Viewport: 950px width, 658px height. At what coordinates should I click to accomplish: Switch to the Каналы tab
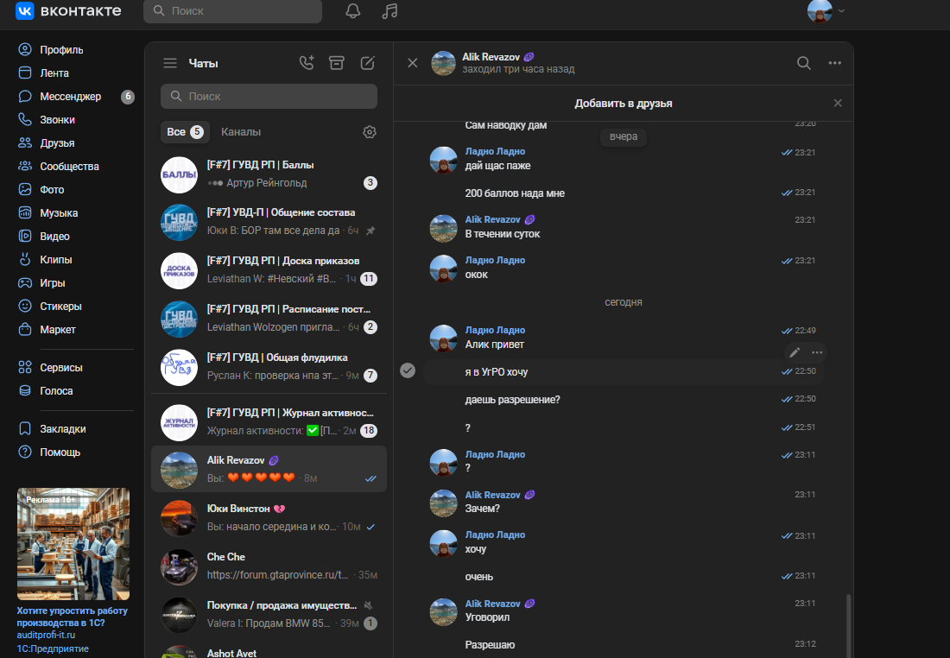tap(241, 132)
